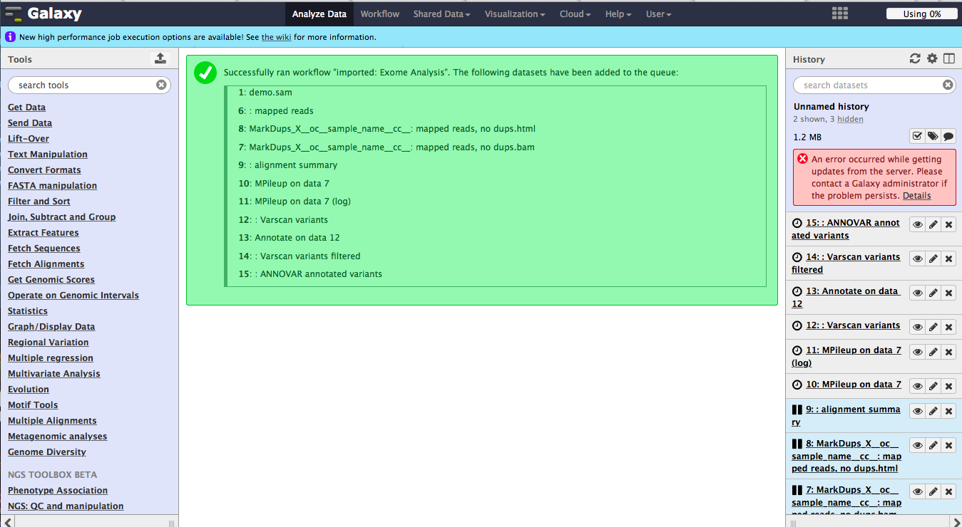
Task: Select the Analyze Data tab
Action: 319,14
